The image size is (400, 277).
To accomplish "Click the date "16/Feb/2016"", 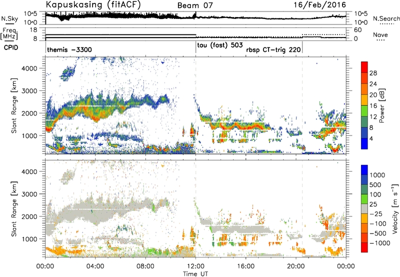I will click(x=320, y=4).
